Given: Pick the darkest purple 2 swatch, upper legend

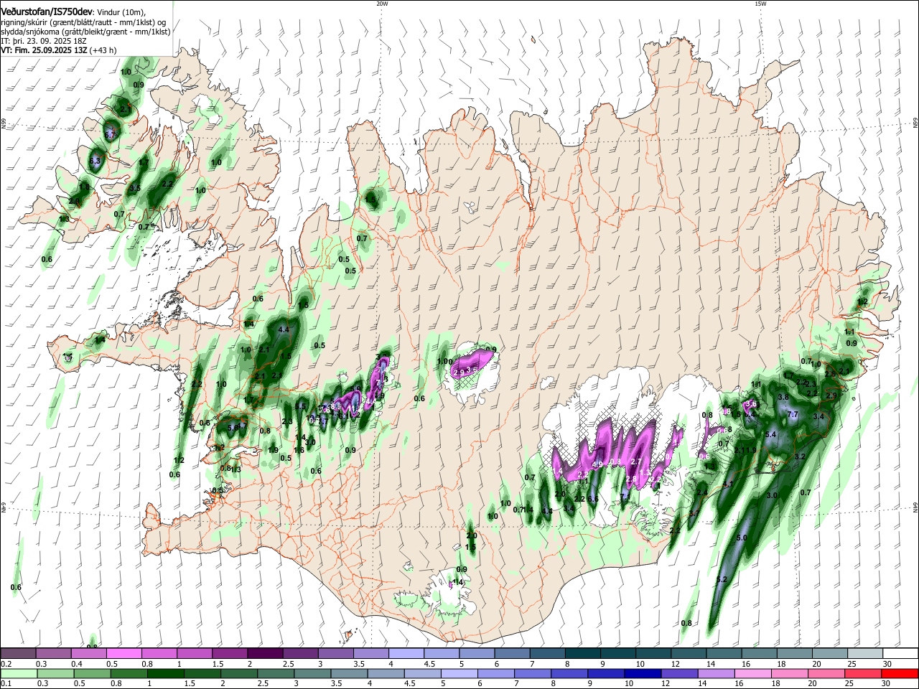Looking at the screenshot, I should [x=264, y=653].
